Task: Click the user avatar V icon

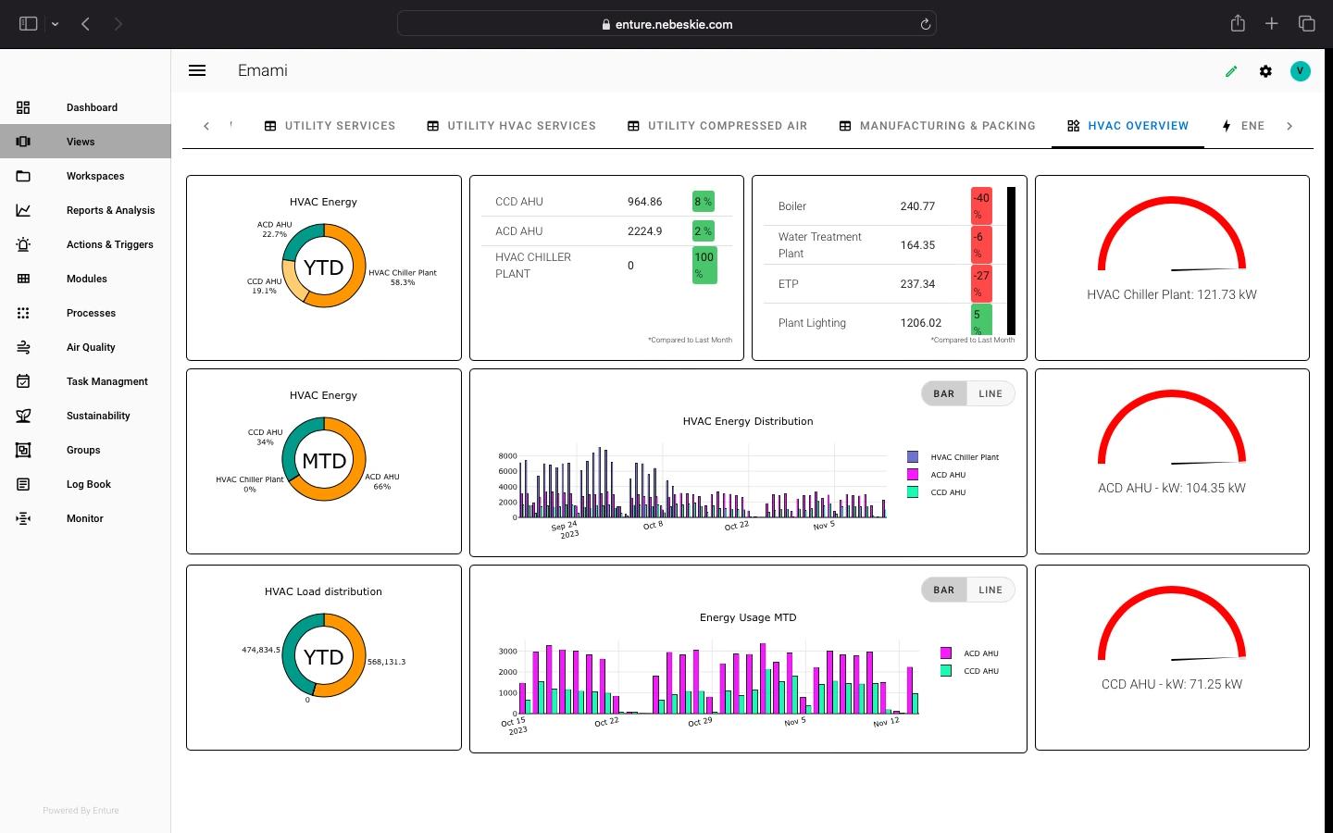Action: [x=1300, y=71]
